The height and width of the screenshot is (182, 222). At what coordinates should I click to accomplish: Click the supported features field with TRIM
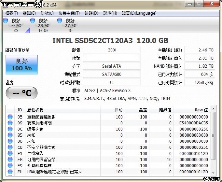coord(149,99)
